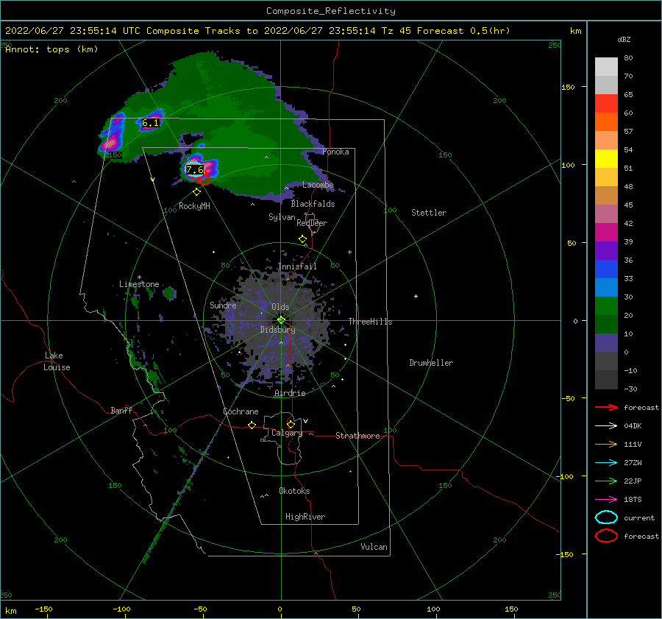Pick the blue 33–36 dBZ color band
Image resolution: width=662 pixels, height=619 pixels.
[606, 269]
